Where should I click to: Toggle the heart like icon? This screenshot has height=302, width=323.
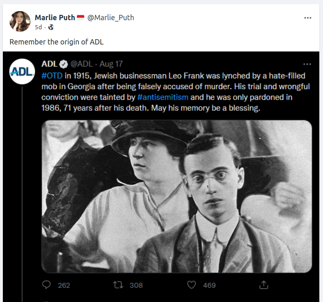point(191,285)
